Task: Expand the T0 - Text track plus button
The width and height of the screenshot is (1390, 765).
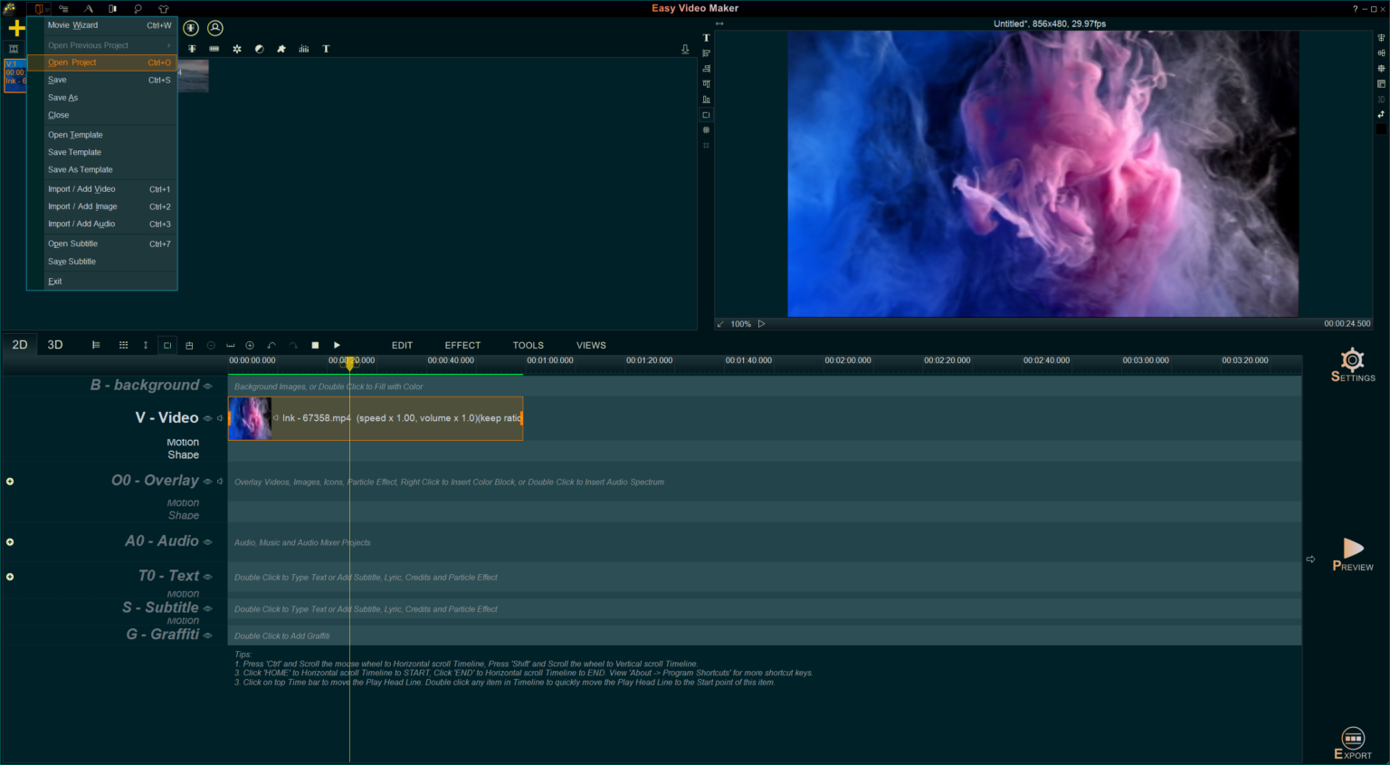Action: pyautogui.click(x=10, y=577)
